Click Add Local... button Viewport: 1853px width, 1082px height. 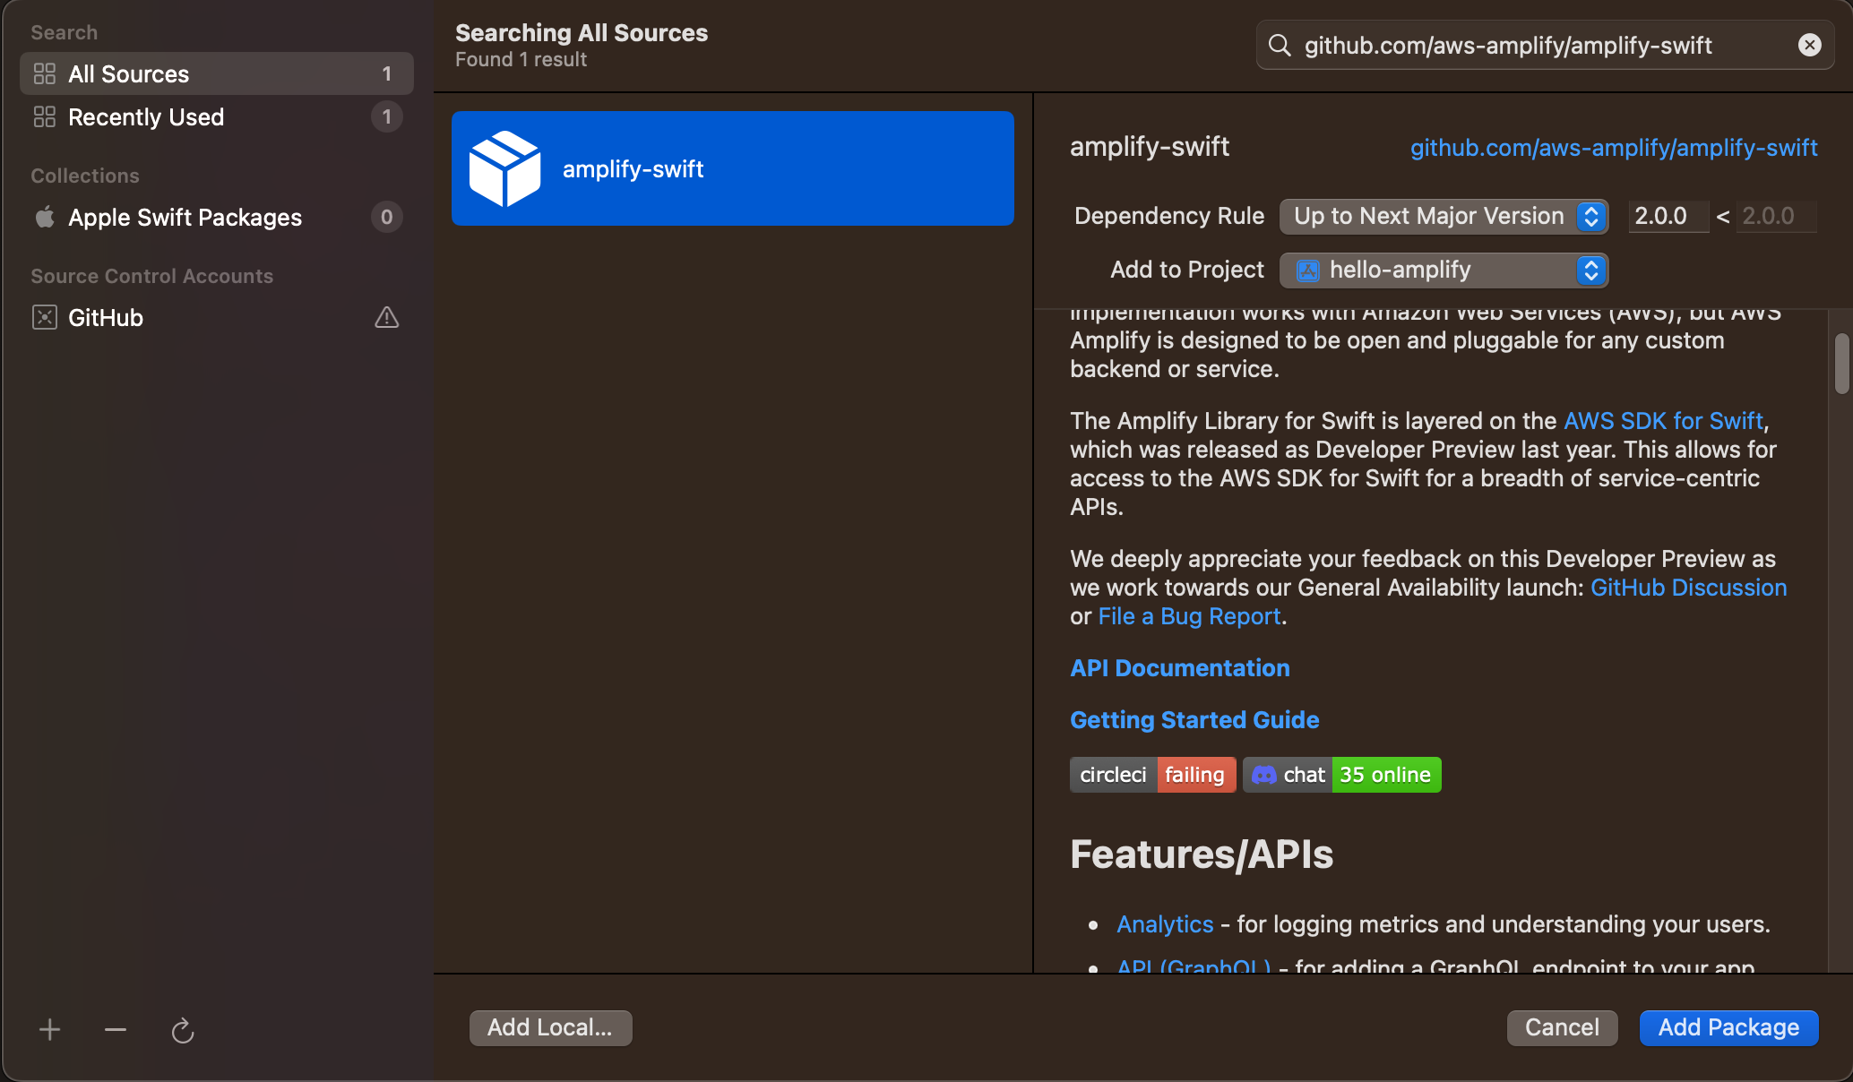coord(550,1027)
